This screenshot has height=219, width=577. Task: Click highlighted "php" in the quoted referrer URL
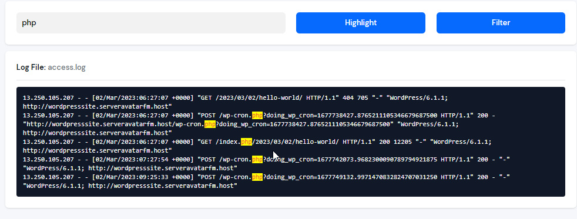point(210,124)
